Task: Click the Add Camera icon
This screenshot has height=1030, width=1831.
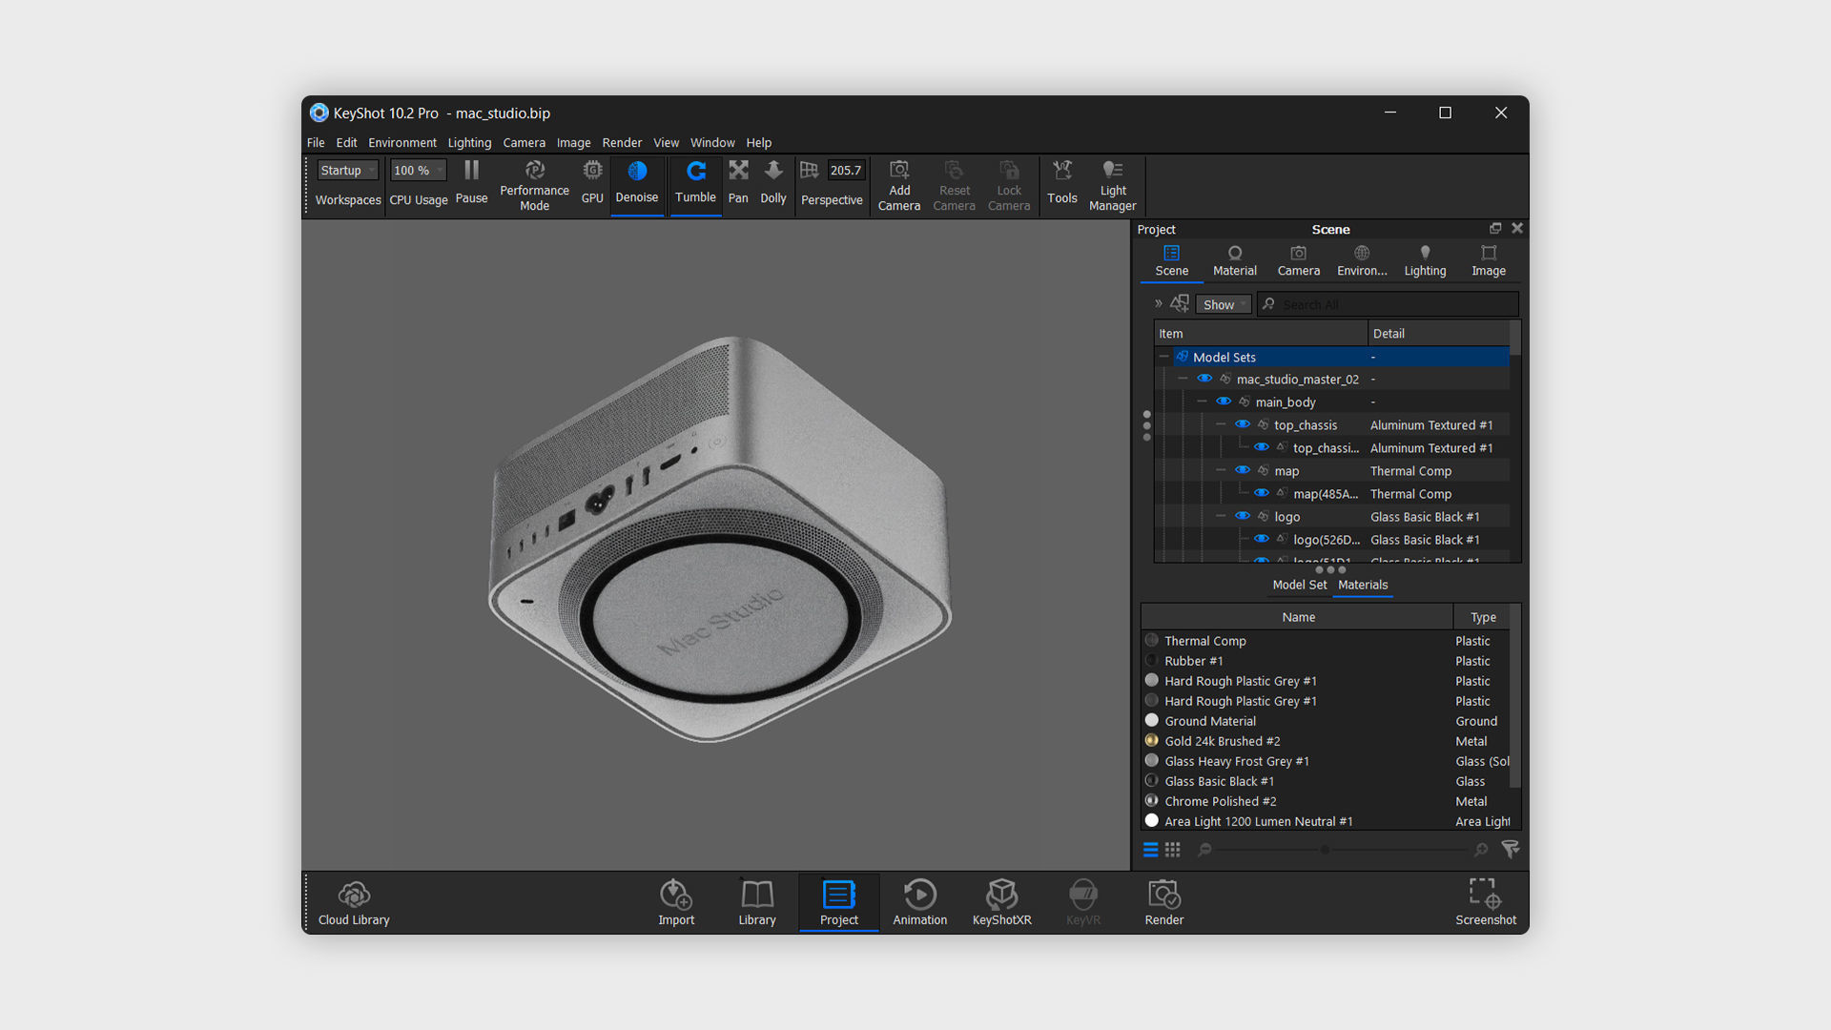Action: pyautogui.click(x=898, y=170)
